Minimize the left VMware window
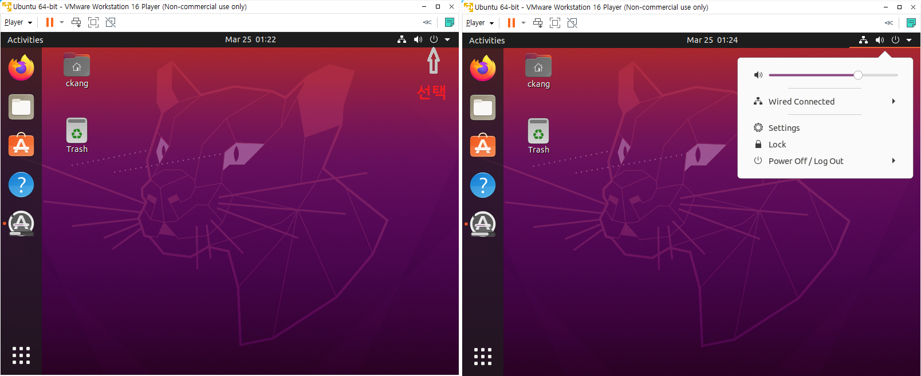This screenshot has height=376, width=921. (x=424, y=7)
